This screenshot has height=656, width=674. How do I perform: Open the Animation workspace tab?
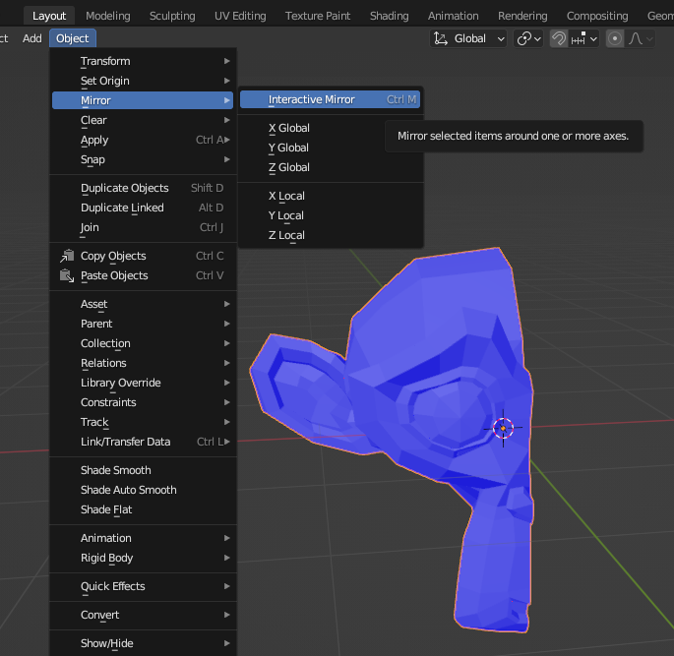pyautogui.click(x=453, y=16)
